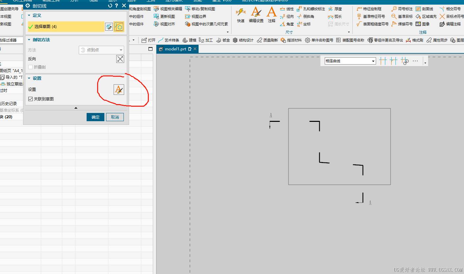464x274 pixels.
Task: Open 编辑设置 edit settings tool
Action: (x=256, y=15)
